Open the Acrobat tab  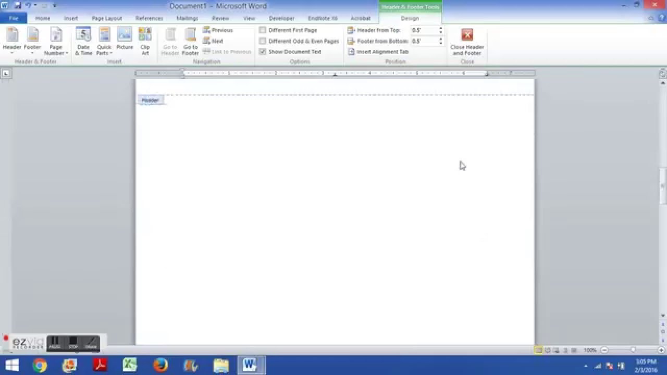[x=361, y=18]
